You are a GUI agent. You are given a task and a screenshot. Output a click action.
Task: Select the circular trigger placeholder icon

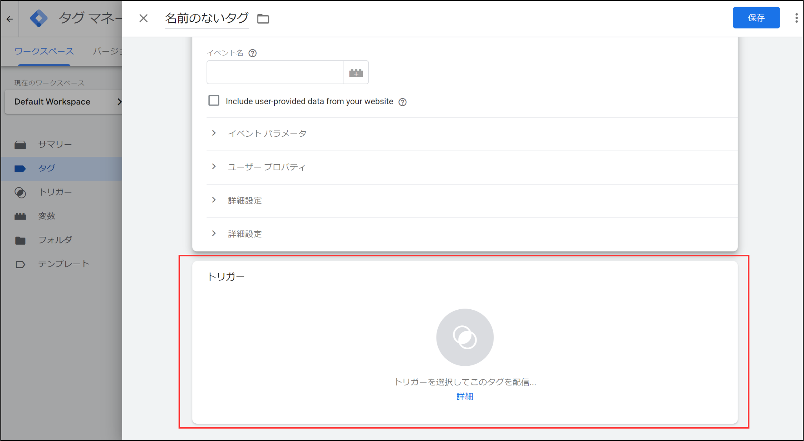(465, 337)
